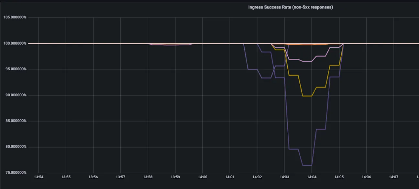Click the purple line's lowest trough near 76%

click(307, 165)
